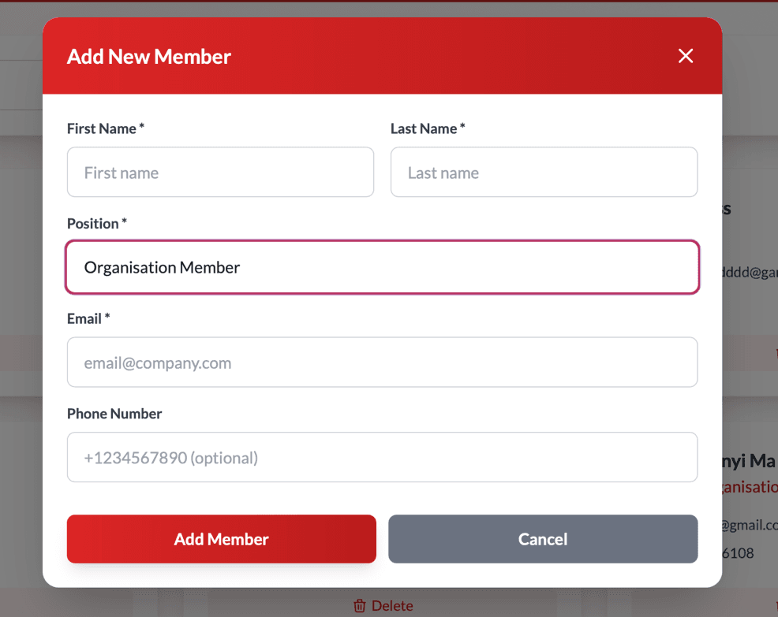The width and height of the screenshot is (778, 617).
Task: Click the Last name input field
Action: (x=544, y=172)
